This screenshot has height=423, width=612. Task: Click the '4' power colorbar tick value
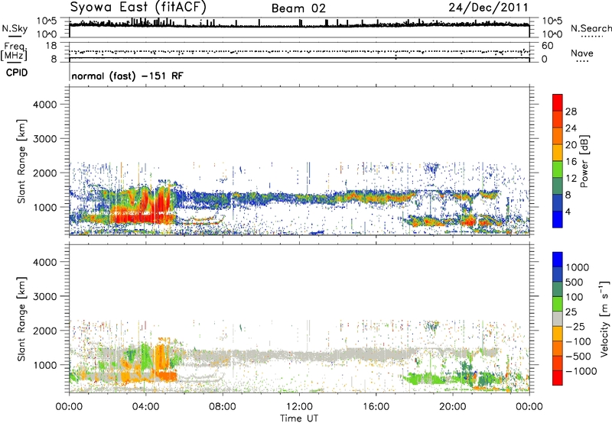point(568,211)
